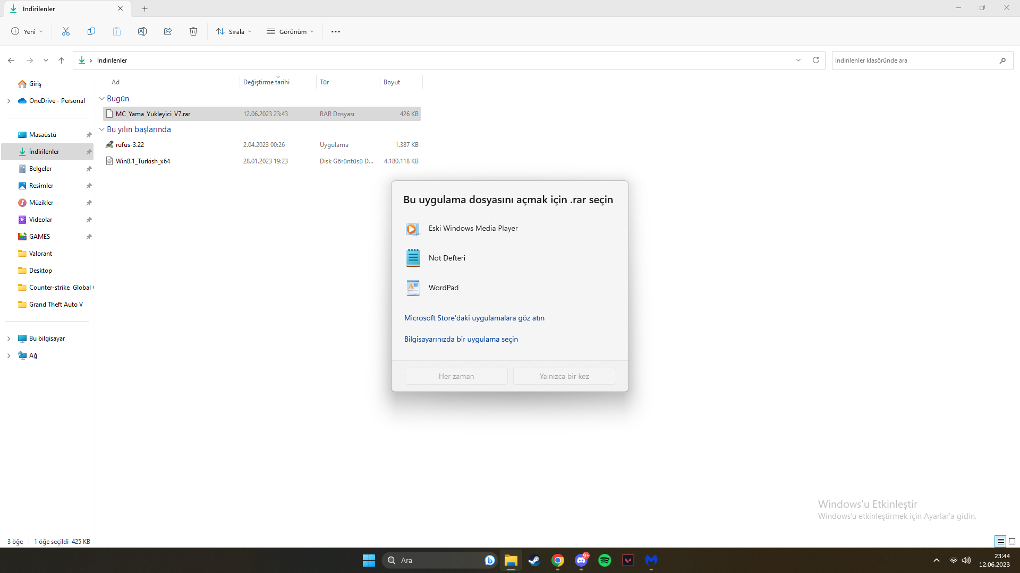Open the three-dots more options menu

[336, 32]
